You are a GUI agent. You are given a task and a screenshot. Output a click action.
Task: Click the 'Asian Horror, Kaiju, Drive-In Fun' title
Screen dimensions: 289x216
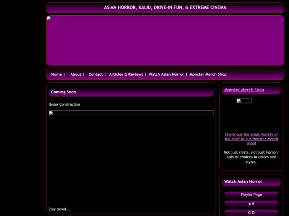tap(165, 7)
